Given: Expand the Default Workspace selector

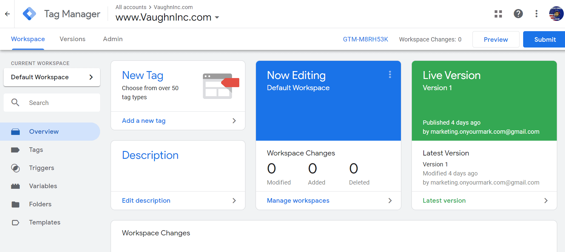Looking at the screenshot, I should click(52, 77).
